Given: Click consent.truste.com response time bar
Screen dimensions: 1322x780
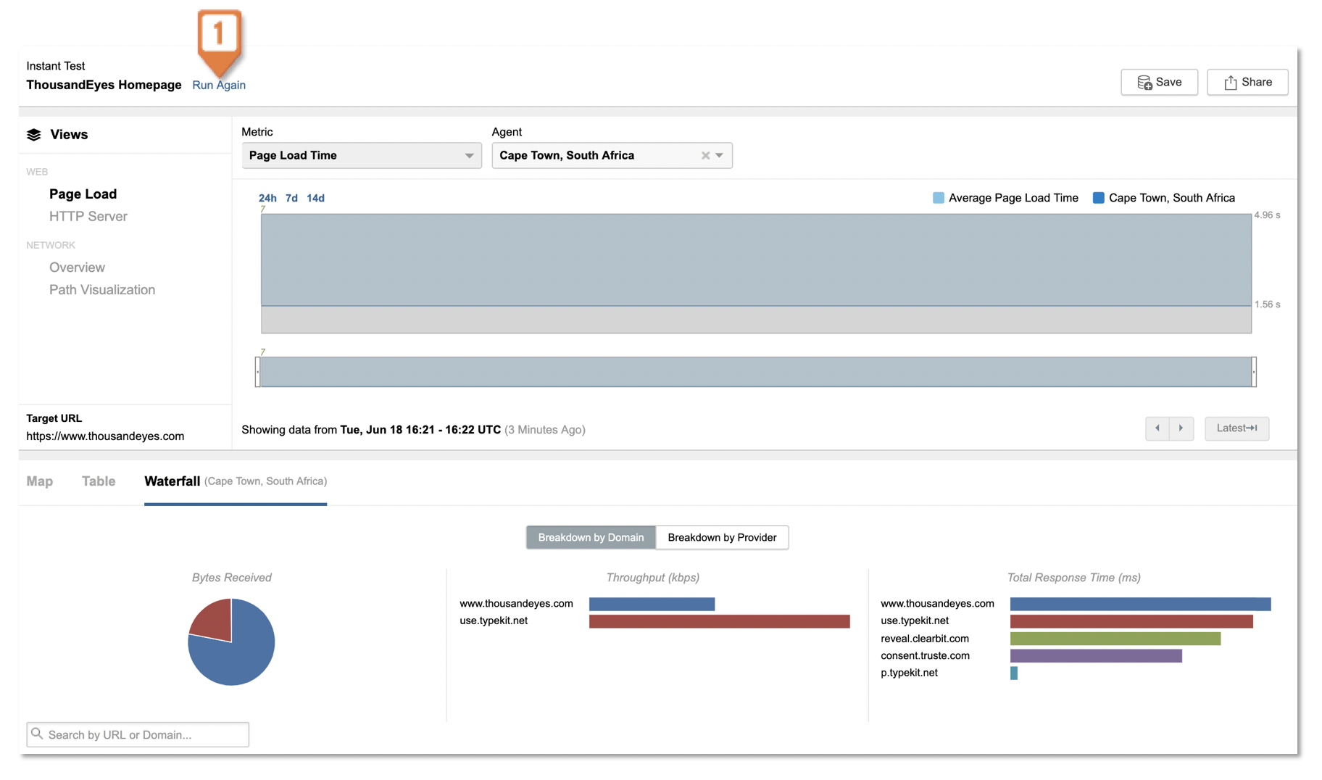Looking at the screenshot, I should 1096,656.
